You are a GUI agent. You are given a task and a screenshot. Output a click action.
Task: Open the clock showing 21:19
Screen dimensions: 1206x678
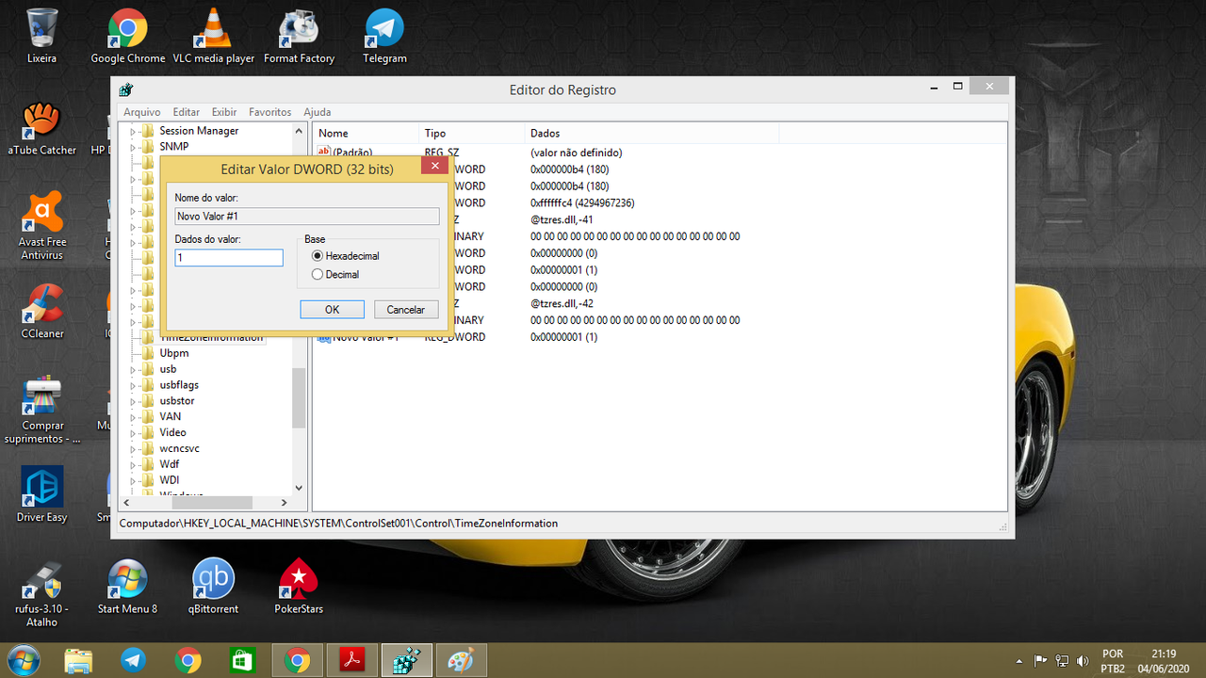(x=1164, y=654)
